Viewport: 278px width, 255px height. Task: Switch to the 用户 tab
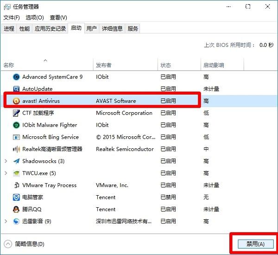91,29
